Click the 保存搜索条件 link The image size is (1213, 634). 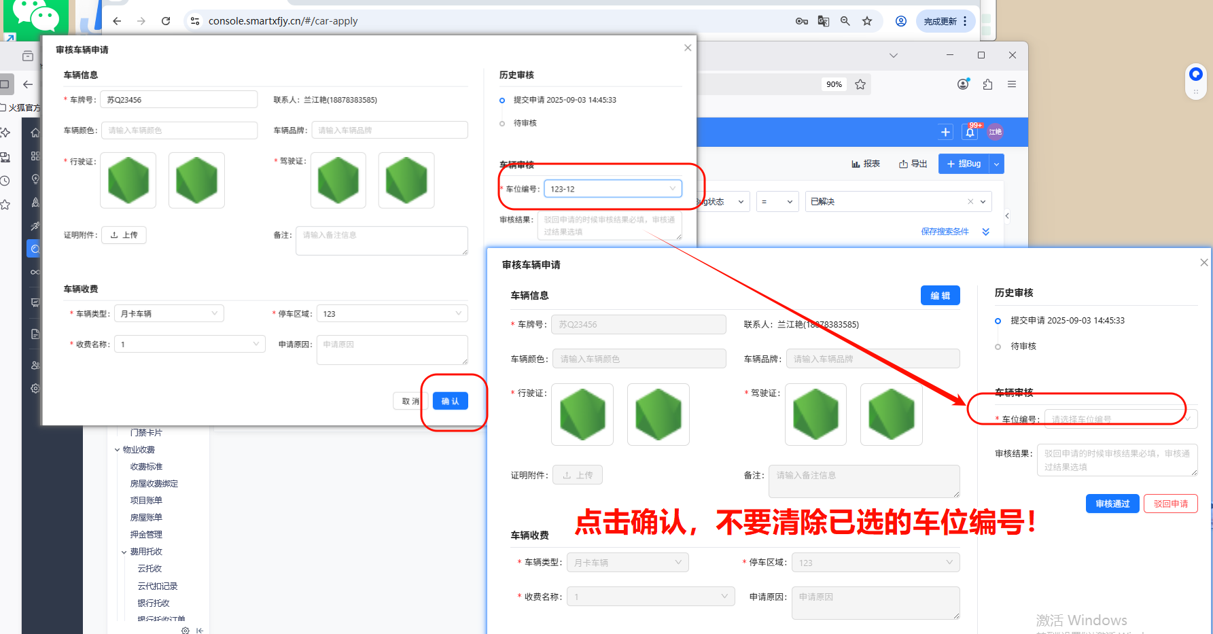pyautogui.click(x=945, y=232)
